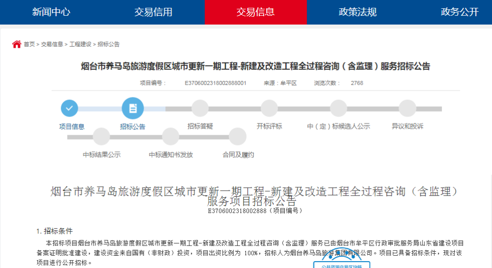492x268 pixels.
Task: Click the 公共资源交易区块链 stamp badge
Action: click(342, 259)
